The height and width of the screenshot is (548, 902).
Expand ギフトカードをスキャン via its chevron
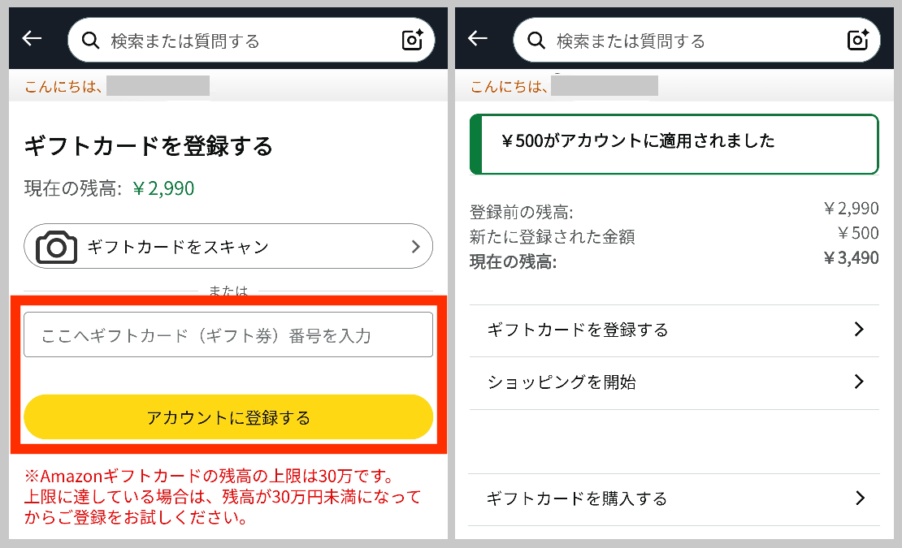tap(415, 246)
